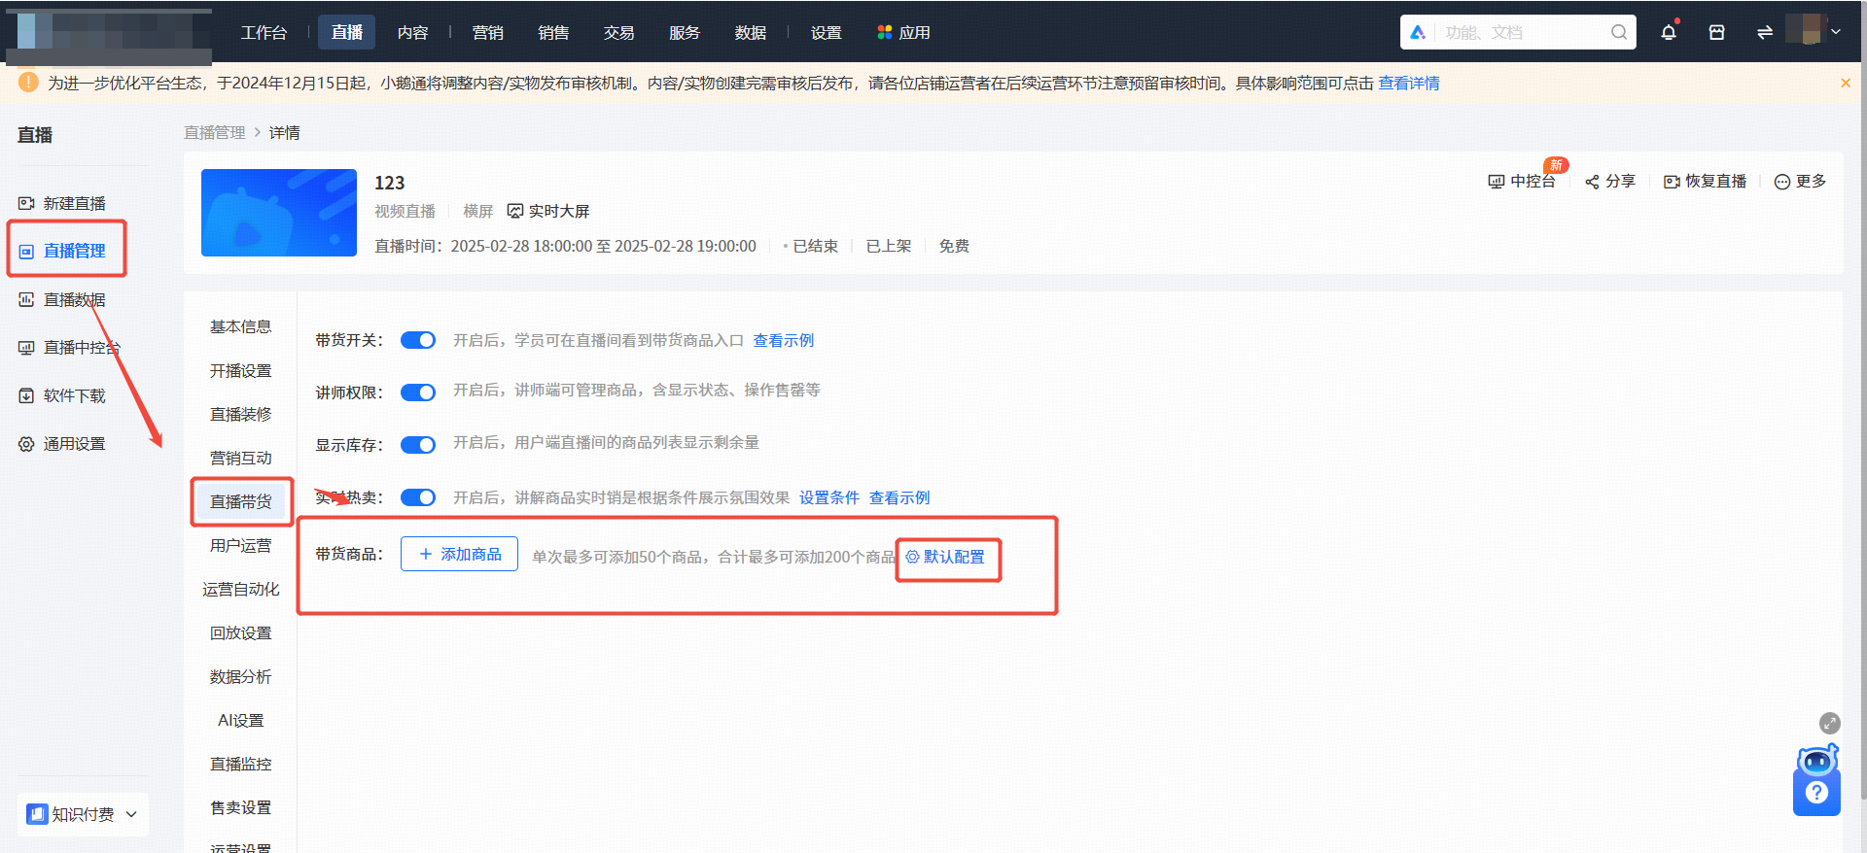This screenshot has width=1867, height=853.
Task: Select the AI设置 tab
Action: pos(241,720)
